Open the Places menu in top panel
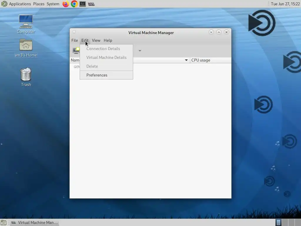Viewport: 301px width, 226px height. click(x=39, y=4)
